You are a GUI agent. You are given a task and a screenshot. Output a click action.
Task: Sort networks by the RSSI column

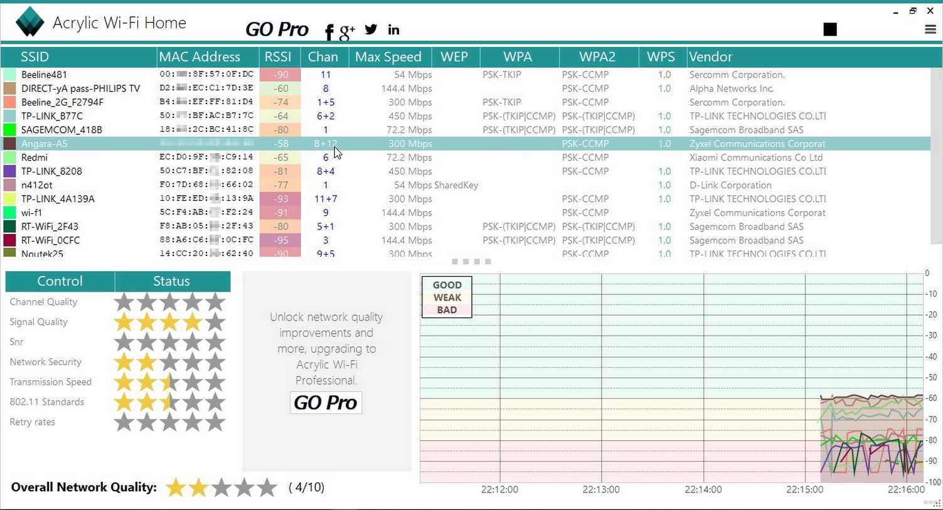(x=280, y=56)
